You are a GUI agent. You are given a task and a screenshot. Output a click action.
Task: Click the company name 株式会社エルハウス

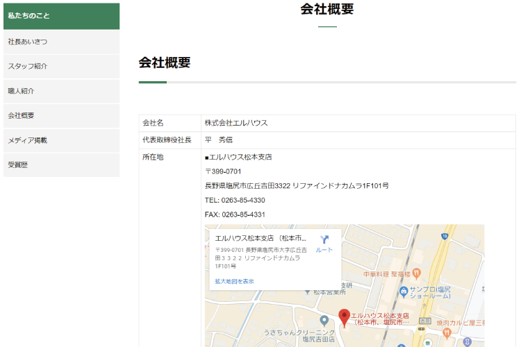tap(236, 123)
